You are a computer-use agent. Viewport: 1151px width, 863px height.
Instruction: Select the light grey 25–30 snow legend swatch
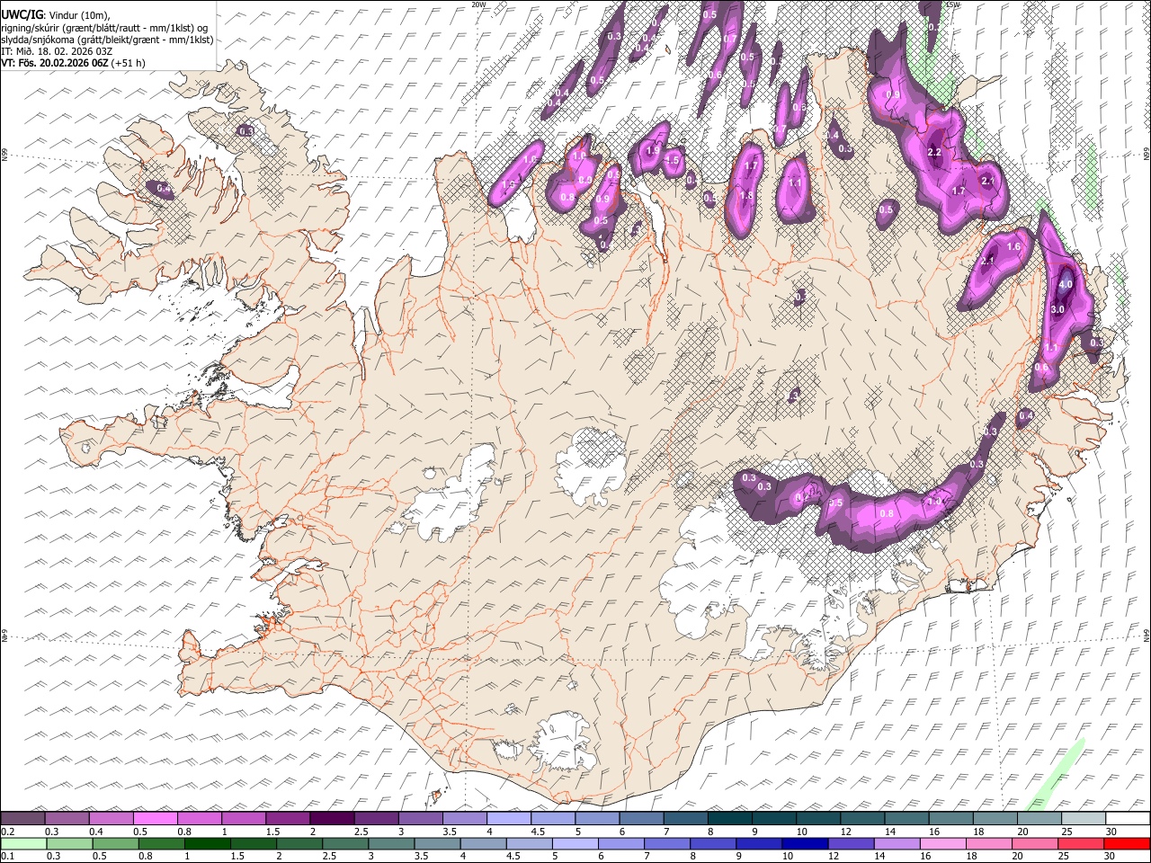(x=1084, y=819)
